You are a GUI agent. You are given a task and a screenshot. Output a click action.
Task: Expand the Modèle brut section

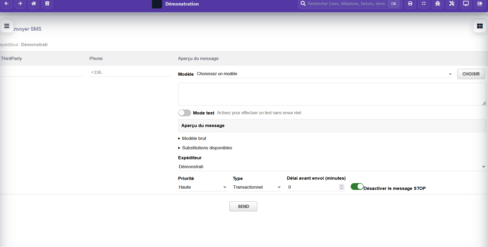[x=194, y=139]
